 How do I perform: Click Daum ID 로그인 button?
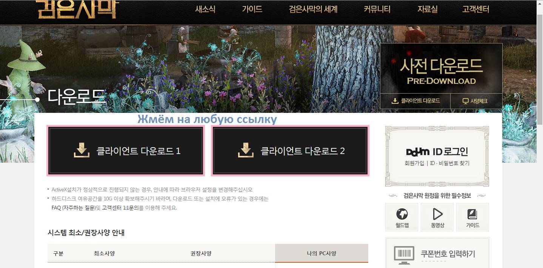[437, 152]
